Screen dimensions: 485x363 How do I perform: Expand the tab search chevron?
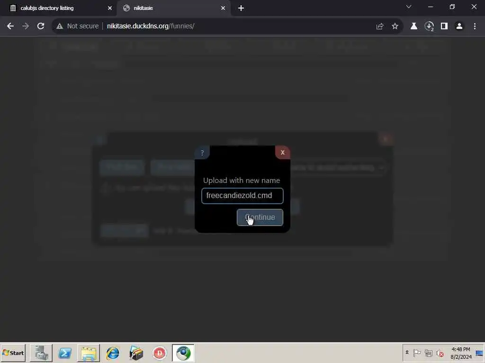[409, 7]
